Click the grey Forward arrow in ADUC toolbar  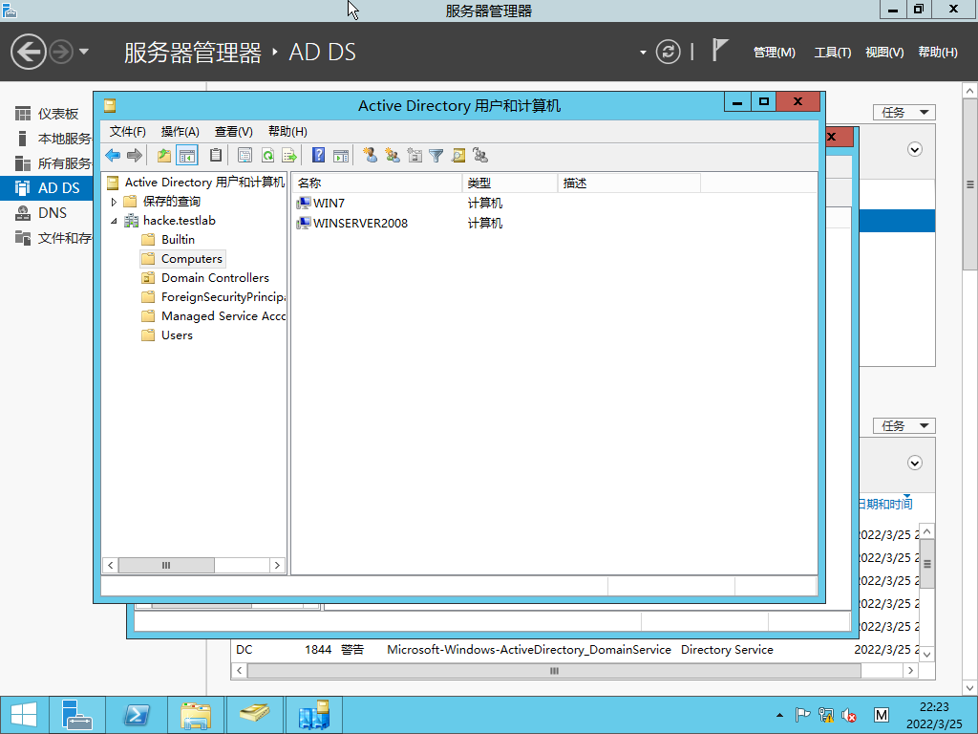(x=134, y=156)
